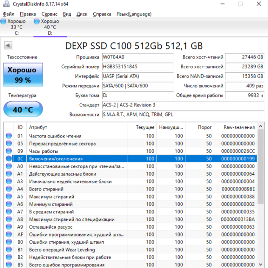Image resolution: width=268 pixels, height=268 pixels.
Task: Click status icon of attribute B0
Action: [9, 242]
